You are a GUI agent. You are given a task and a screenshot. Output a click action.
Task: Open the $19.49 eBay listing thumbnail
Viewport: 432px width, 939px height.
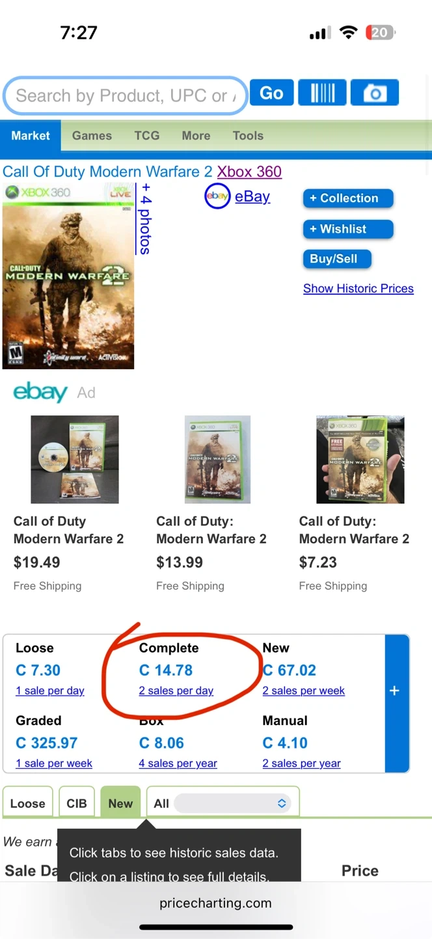tap(75, 459)
